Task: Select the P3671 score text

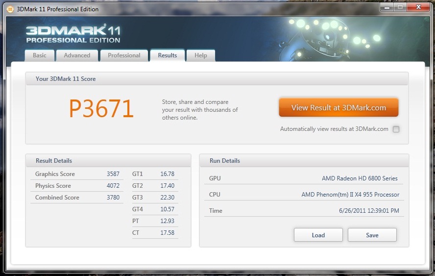Action: (x=101, y=108)
